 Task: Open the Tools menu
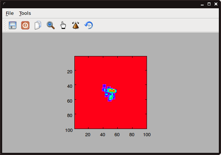click(x=25, y=13)
